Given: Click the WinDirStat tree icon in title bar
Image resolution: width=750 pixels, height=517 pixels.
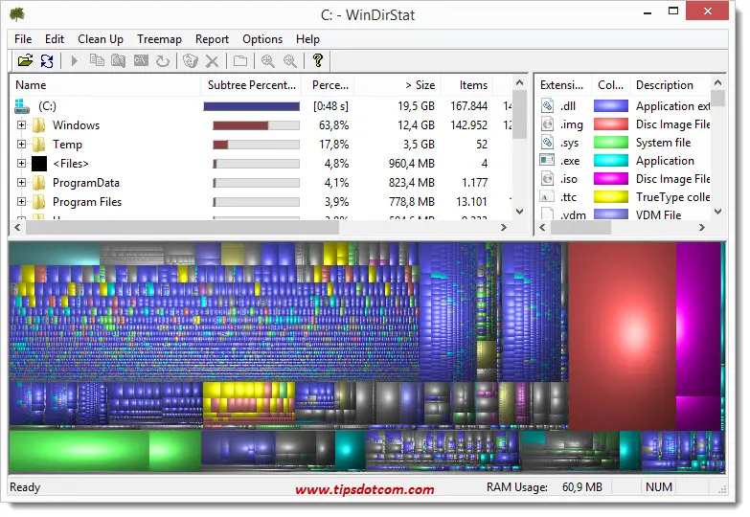Looking at the screenshot, I should click(x=17, y=14).
